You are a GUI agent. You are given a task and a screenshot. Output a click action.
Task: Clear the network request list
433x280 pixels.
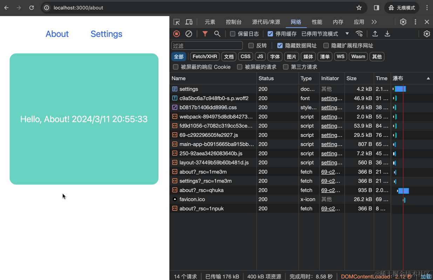click(189, 34)
